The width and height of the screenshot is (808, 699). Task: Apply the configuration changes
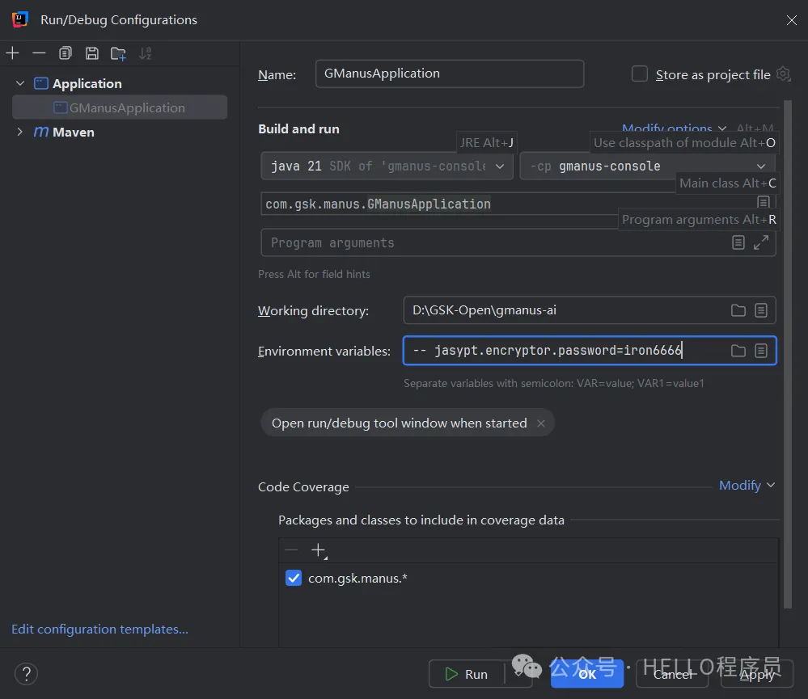click(x=757, y=674)
